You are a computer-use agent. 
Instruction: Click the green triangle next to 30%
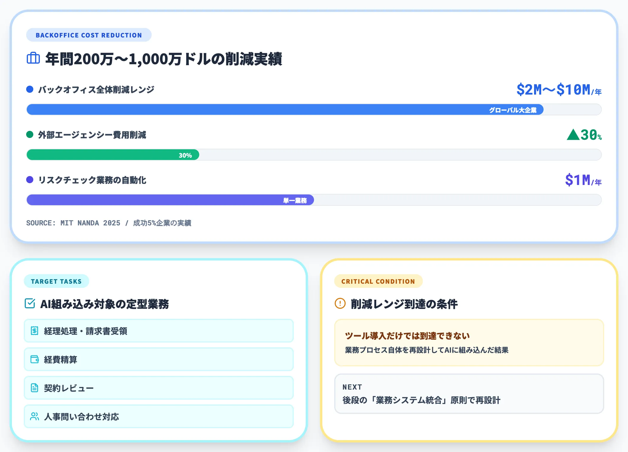tap(573, 134)
